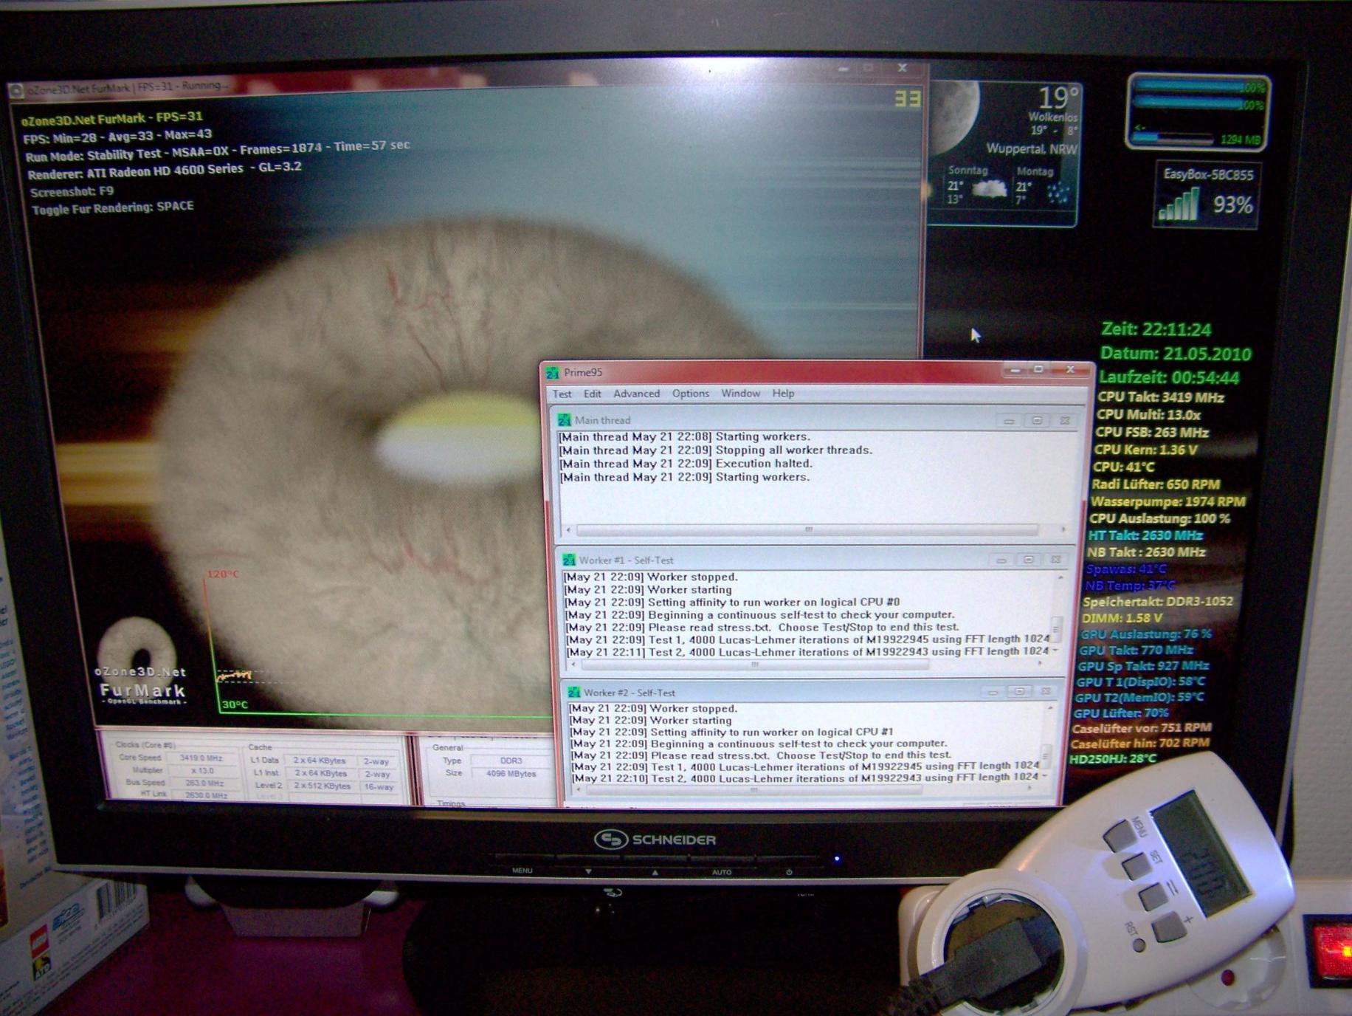The height and width of the screenshot is (1016, 1352).
Task: Minimize the Prime95 main window
Action: coord(1015,369)
